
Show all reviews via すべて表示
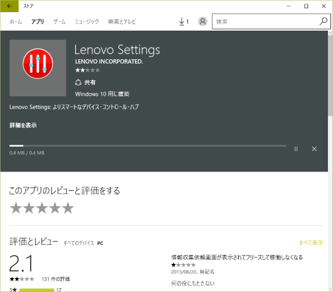(x=311, y=243)
